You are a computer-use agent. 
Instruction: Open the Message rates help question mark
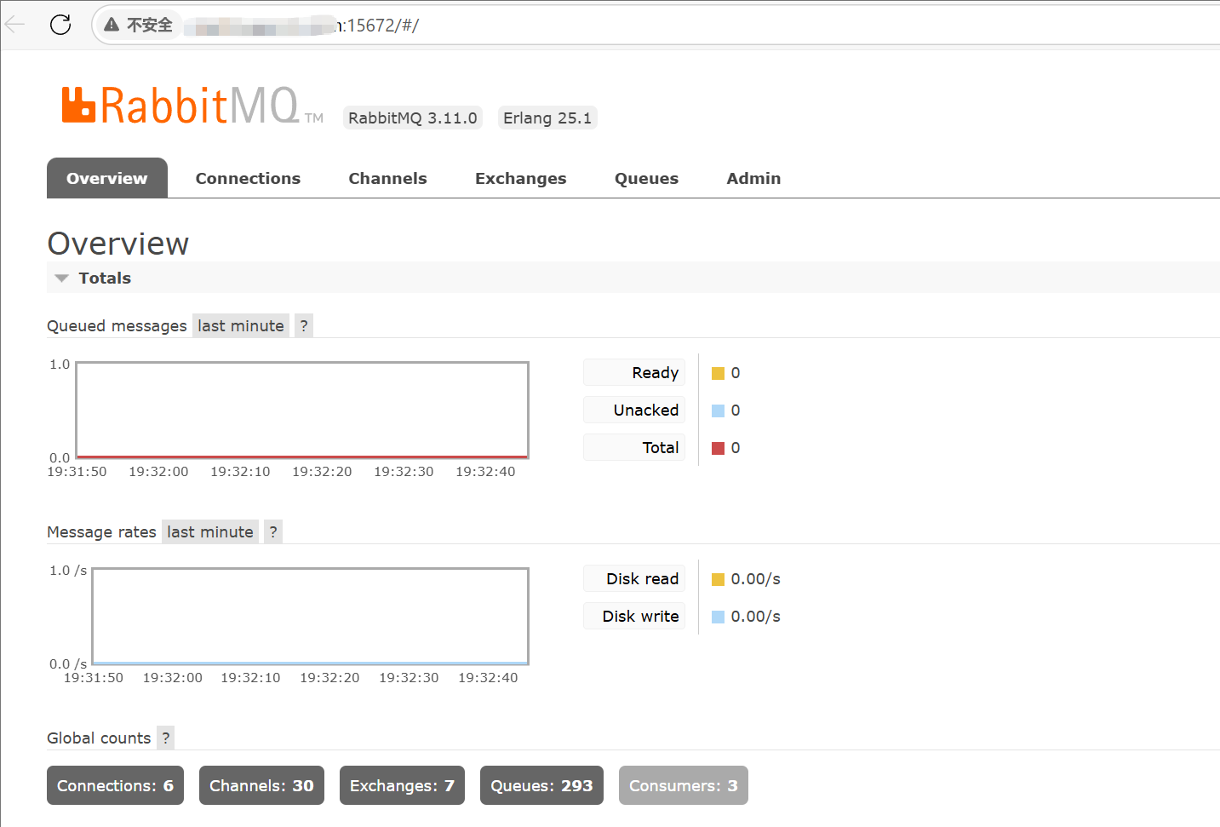click(x=273, y=531)
